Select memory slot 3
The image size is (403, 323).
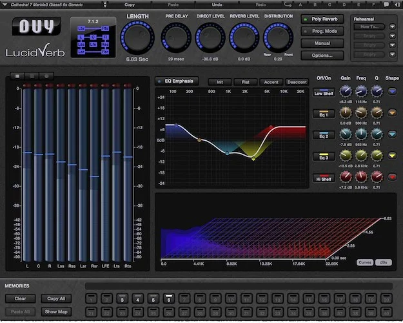point(122,299)
